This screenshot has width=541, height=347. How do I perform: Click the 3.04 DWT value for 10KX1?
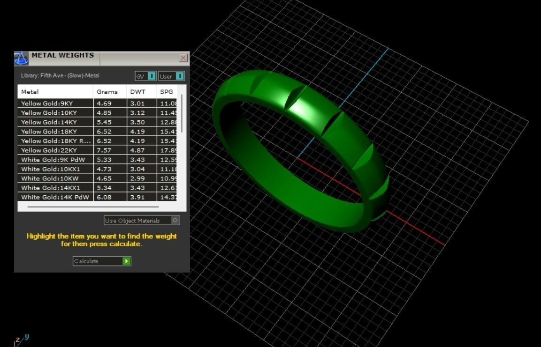(137, 169)
